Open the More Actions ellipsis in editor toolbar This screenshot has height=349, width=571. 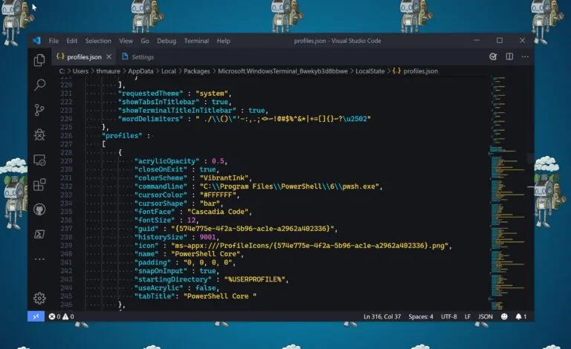tap(525, 56)
